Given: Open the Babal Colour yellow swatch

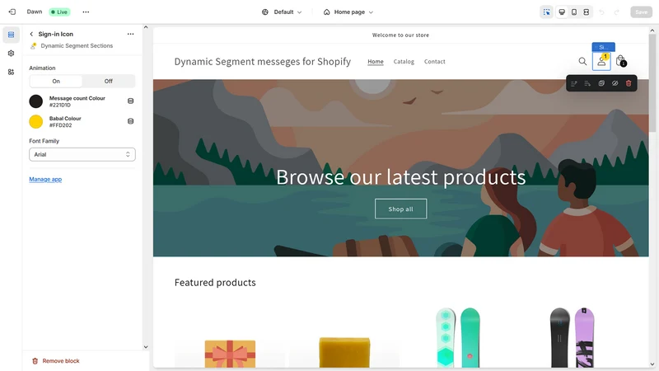Looking at the screenshot, I should [35, 121].
